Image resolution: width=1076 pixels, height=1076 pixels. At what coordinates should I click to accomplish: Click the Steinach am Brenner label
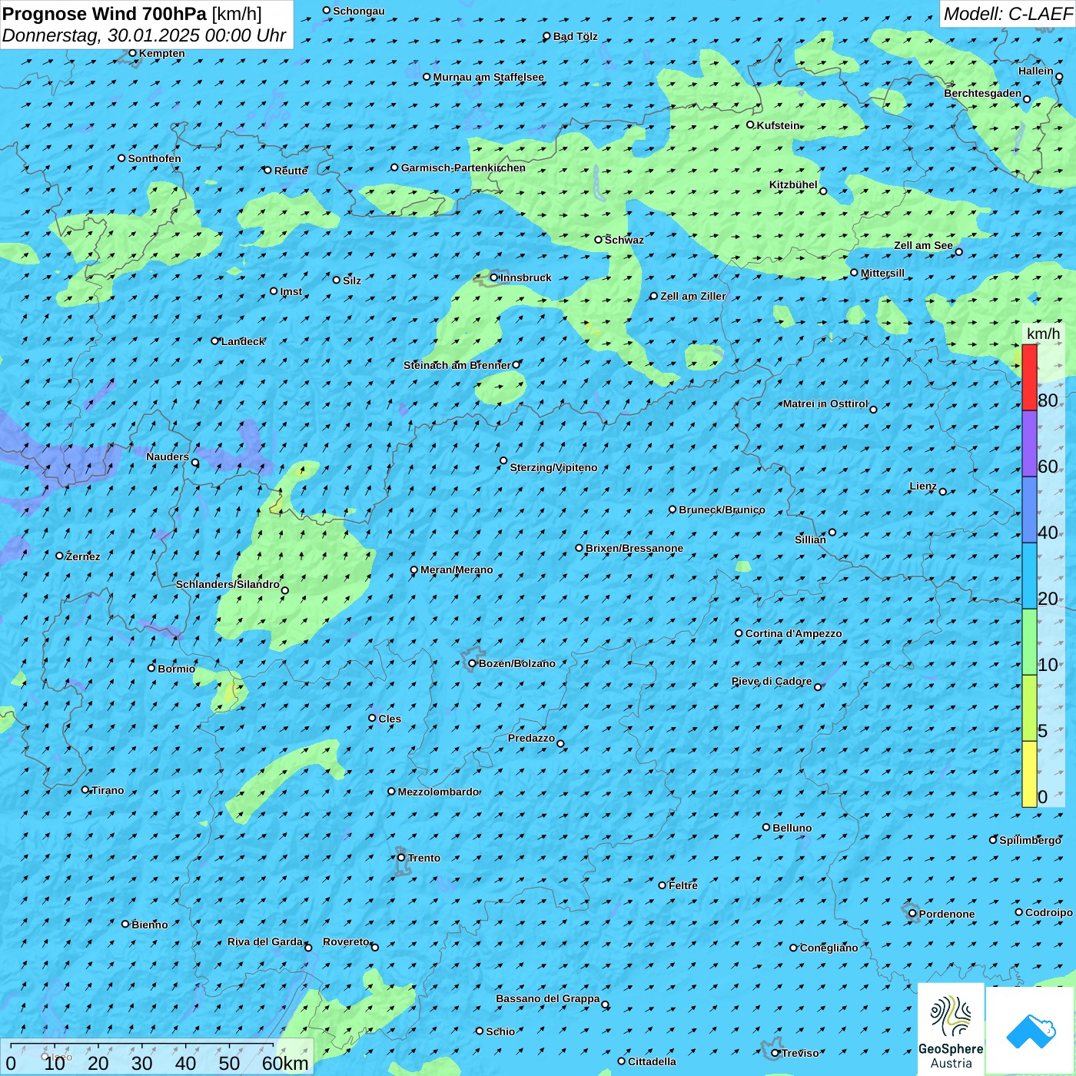pyautogui.click(x=457, y=365)
